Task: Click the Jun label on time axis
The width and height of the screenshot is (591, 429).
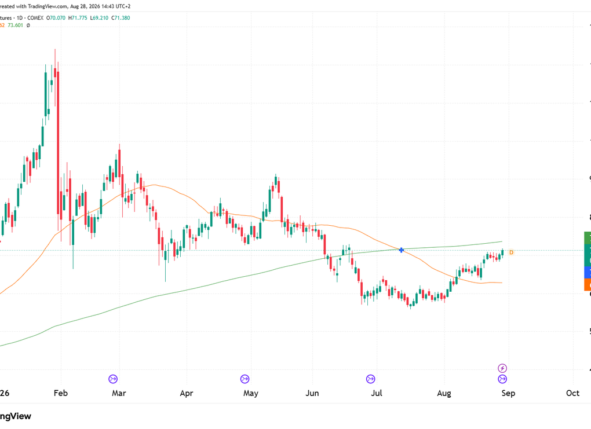Action: (x=312, y=393)
